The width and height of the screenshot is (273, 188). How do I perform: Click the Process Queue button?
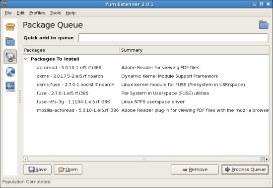point(245,169)
